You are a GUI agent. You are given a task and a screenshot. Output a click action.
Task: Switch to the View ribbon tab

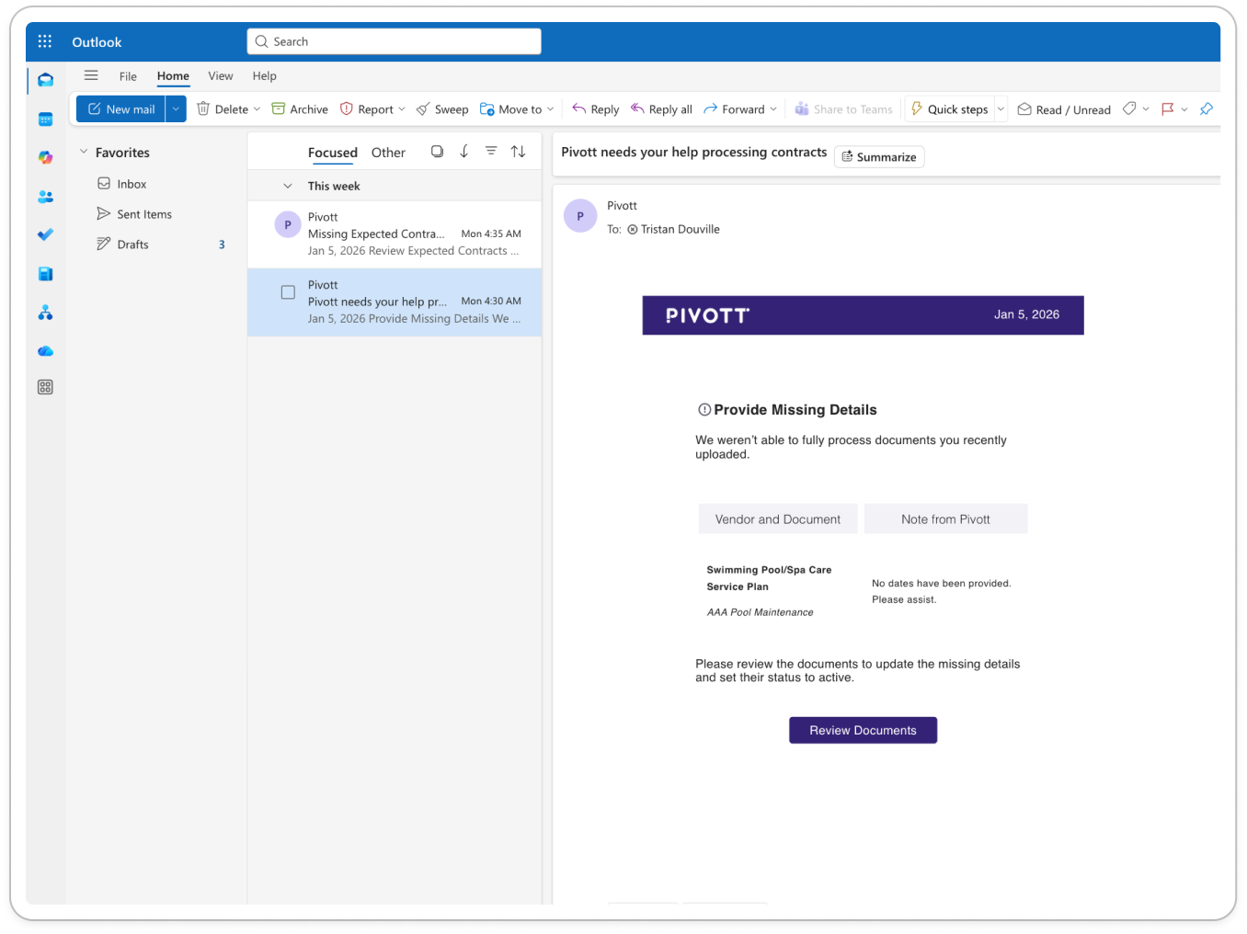tap(221, 76)
